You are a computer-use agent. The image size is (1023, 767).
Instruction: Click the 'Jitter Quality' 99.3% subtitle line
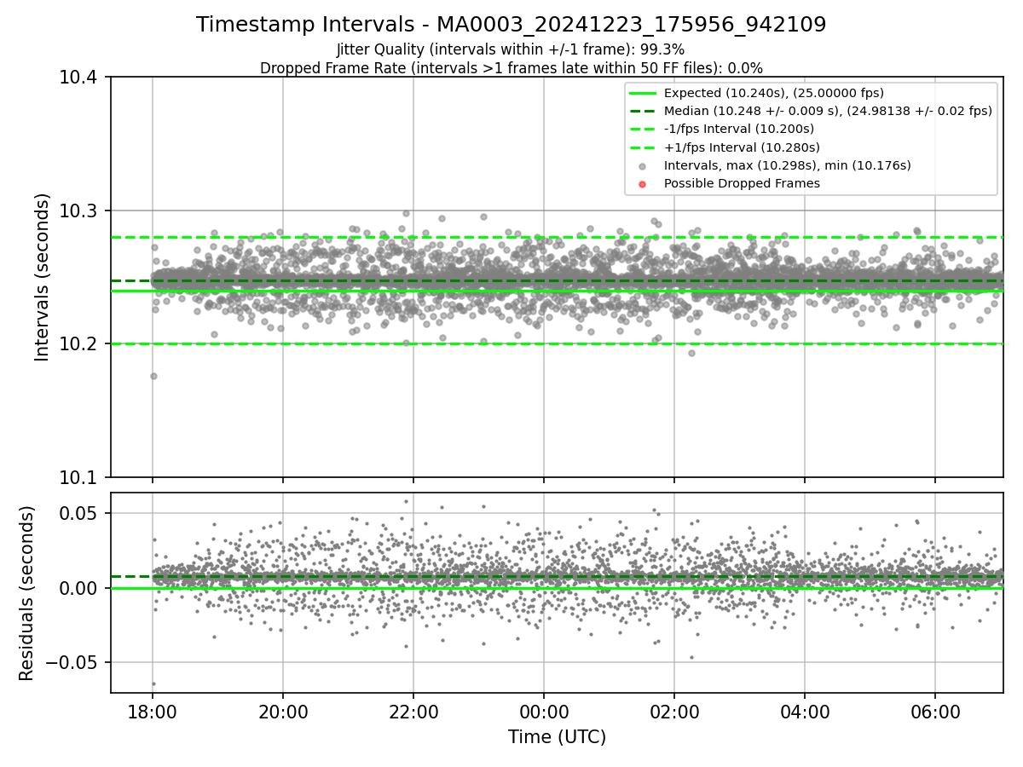511,49
